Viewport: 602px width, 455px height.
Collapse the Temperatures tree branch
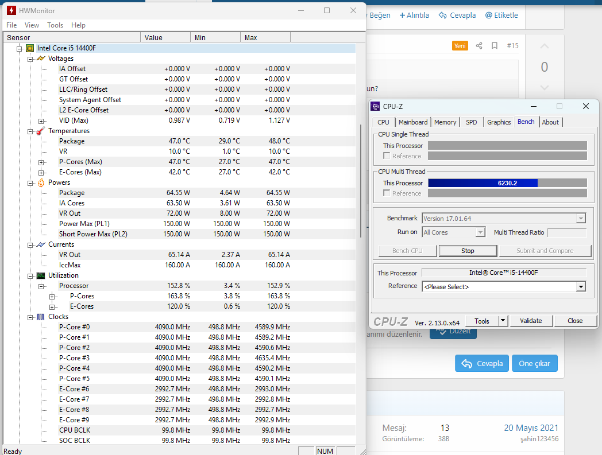click(30, 131)
